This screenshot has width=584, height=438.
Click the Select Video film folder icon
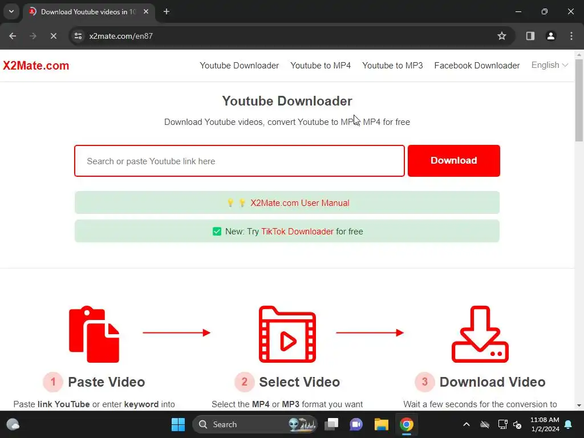coord(287,334)
